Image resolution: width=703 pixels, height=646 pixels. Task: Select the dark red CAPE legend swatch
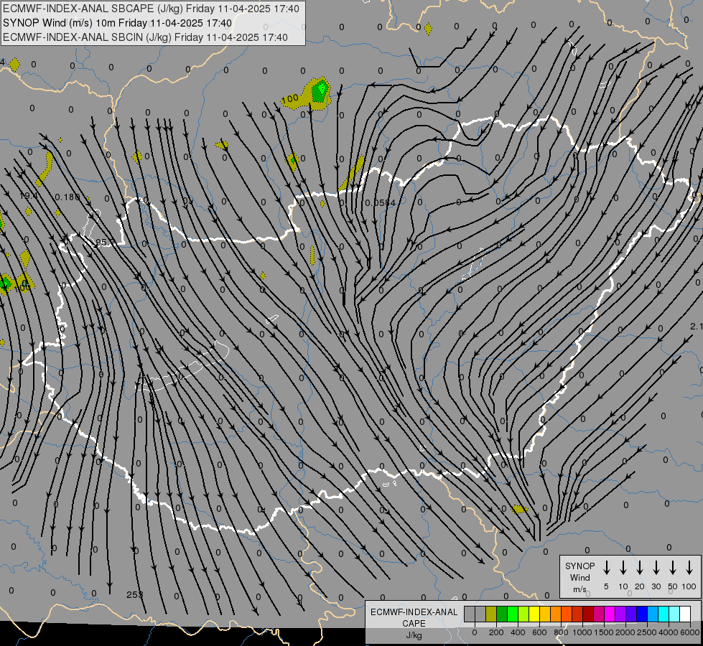click(x=588, y=614)
